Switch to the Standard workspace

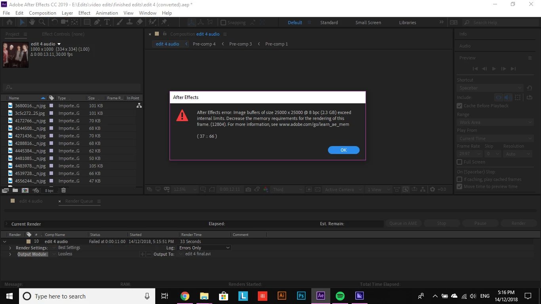pos(329,23)
